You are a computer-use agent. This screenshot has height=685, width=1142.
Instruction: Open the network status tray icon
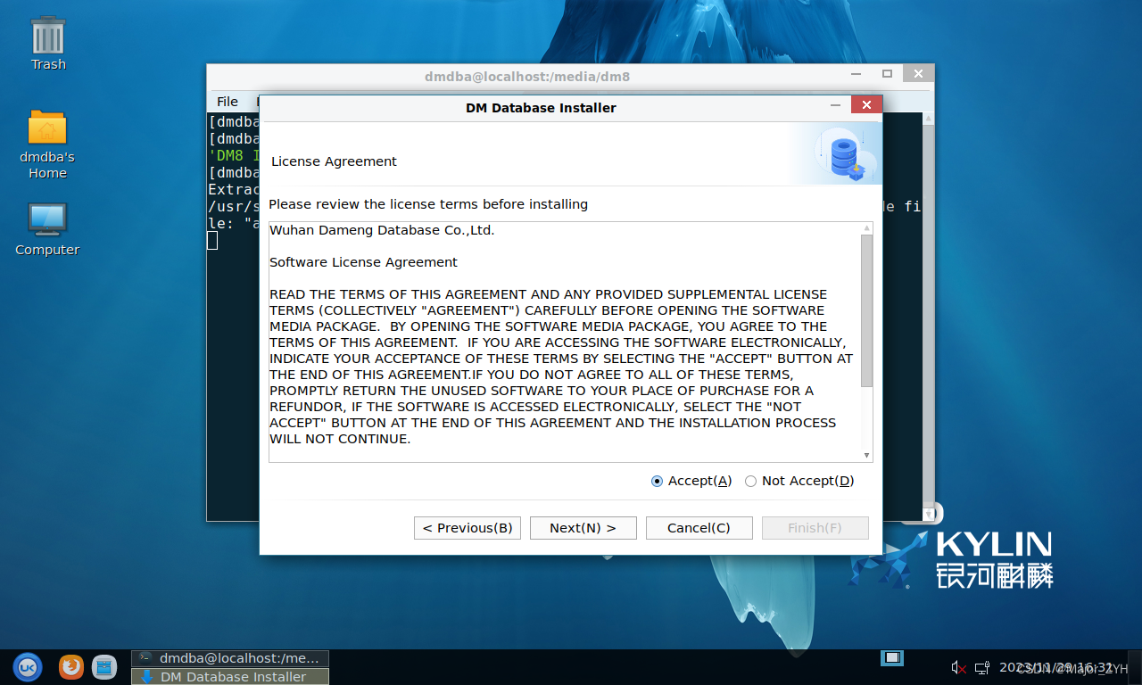982,667
